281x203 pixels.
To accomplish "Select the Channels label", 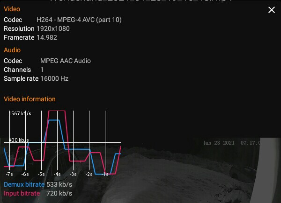I will pos(17,70).
